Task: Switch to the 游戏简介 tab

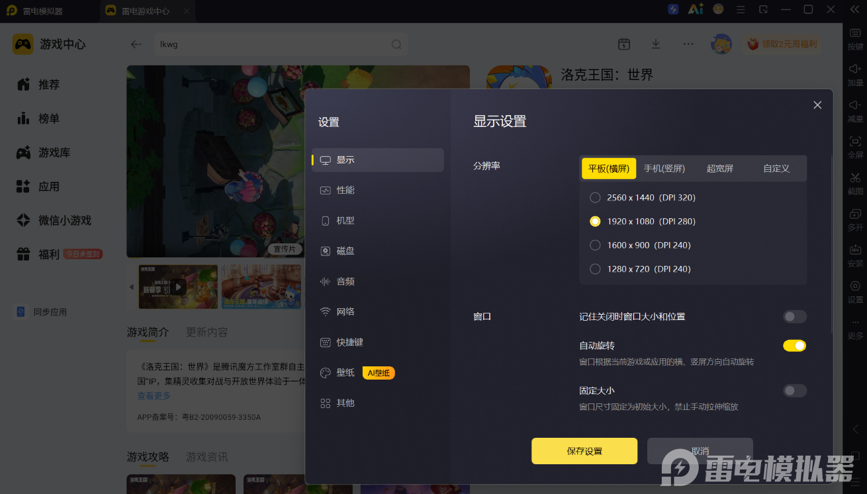Action: coord(148,332)
